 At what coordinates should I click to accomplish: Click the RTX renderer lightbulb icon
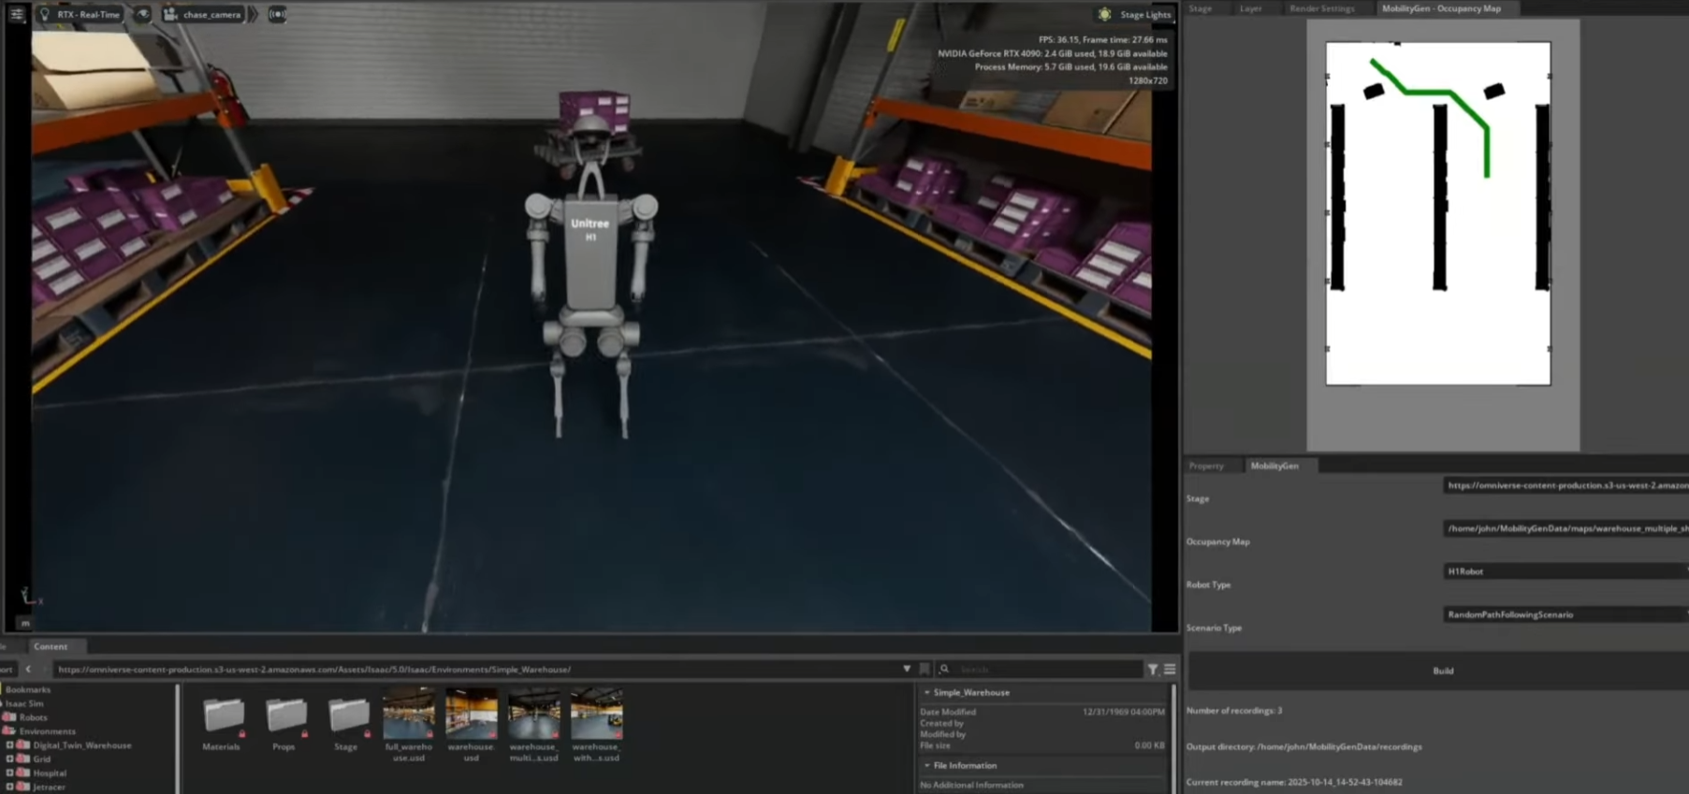click(x=44, y=14)
